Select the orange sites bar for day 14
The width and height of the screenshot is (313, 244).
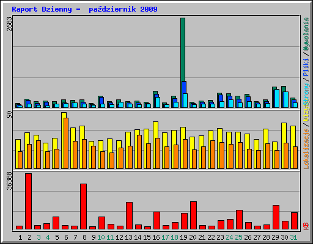pos(139,152)
